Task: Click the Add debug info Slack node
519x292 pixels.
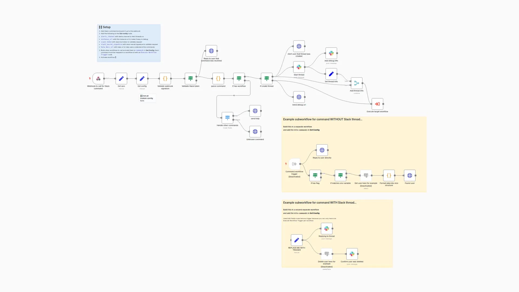Action: (331, 53)
